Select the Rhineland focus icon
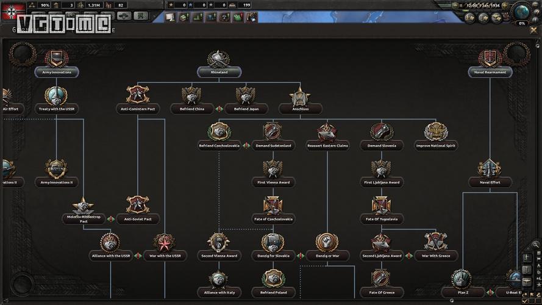The height and width of the screenshot is (305, 542). click(x=219, y=60)
